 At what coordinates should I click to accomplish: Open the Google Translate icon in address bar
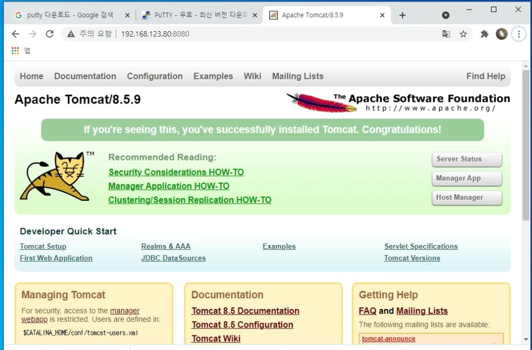[446, 34]
